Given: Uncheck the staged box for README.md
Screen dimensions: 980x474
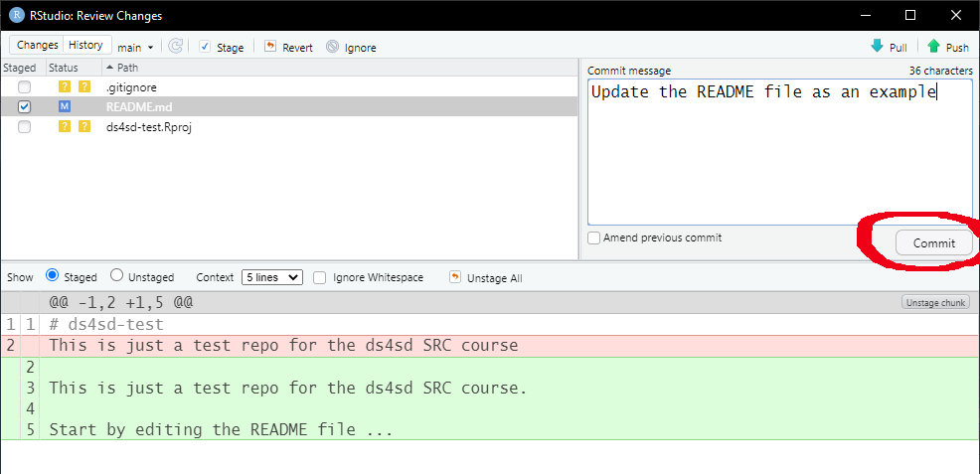Looking at the screenshot, I should (x=24, y=106).
